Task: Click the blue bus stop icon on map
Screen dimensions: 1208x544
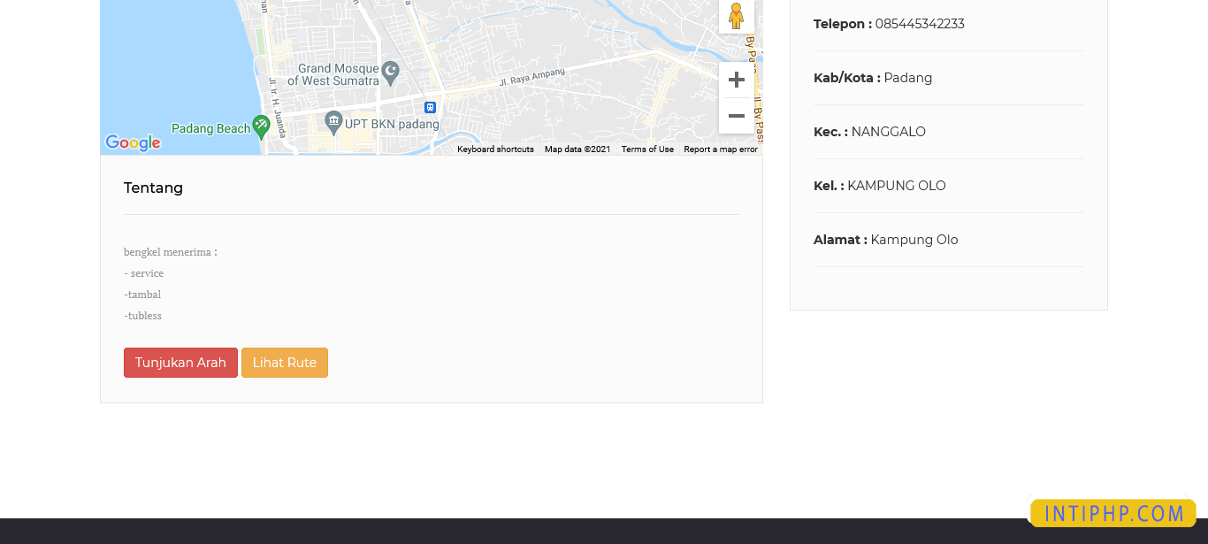Action: 430,107
